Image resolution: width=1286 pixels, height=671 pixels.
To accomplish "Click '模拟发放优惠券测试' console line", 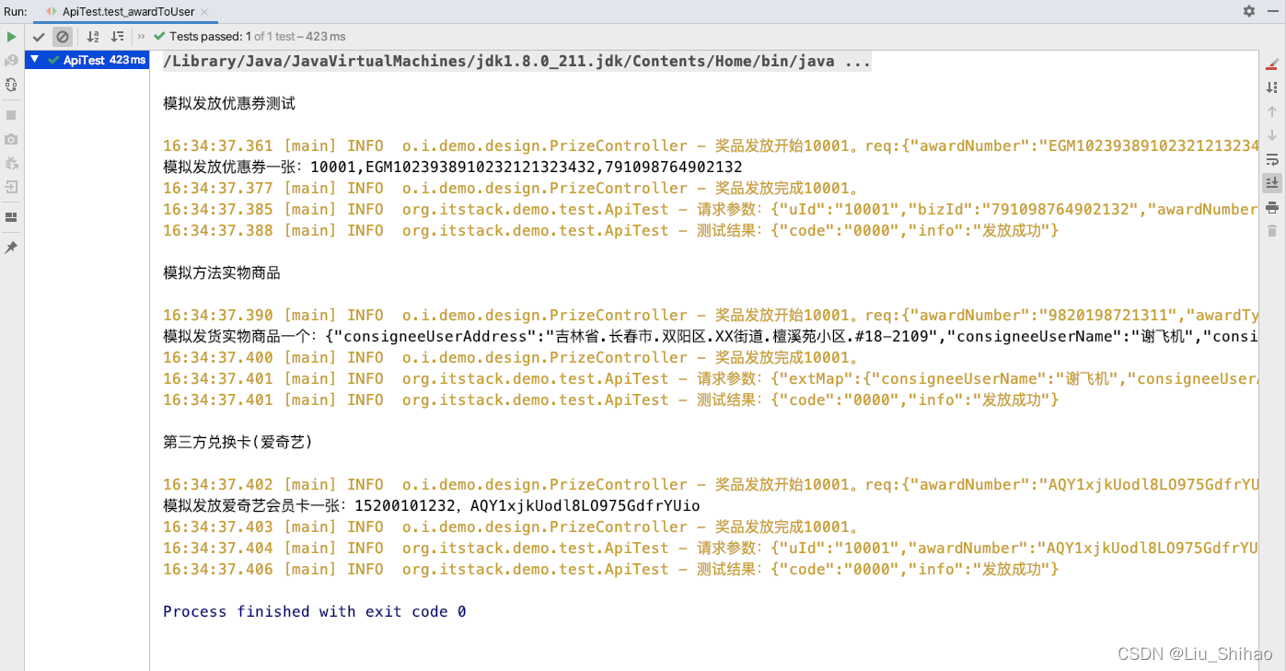I will coord(229,104).
